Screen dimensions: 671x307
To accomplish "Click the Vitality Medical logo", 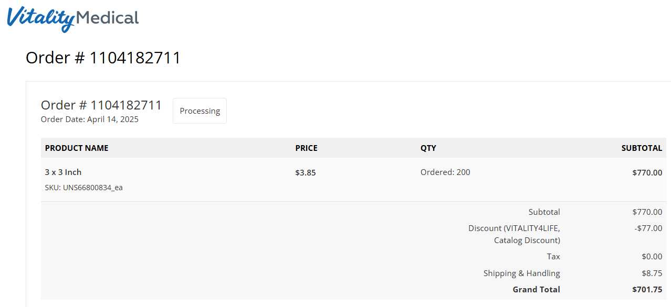I will pyautogui.click(x=73, y=19).
